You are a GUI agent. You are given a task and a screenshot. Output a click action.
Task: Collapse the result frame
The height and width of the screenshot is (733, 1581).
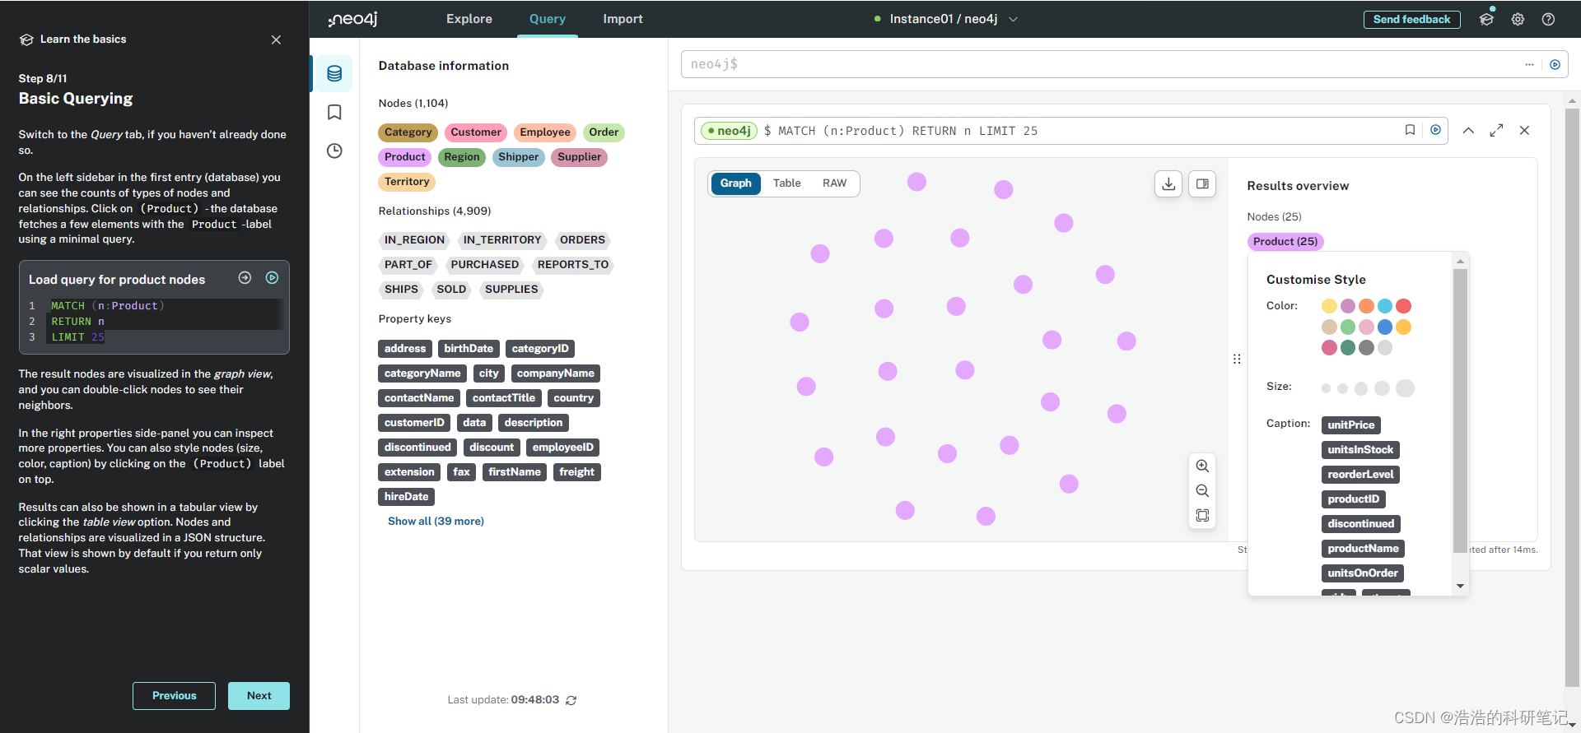click(x=1468, y=130)
